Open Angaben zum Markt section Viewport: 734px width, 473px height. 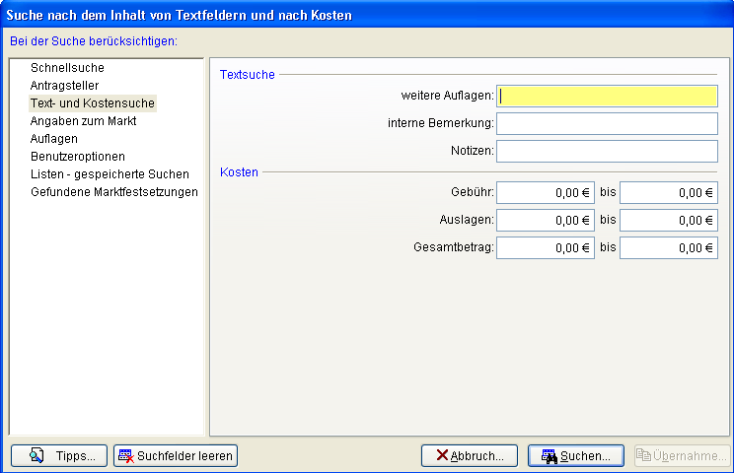click(x=83, y=121)
